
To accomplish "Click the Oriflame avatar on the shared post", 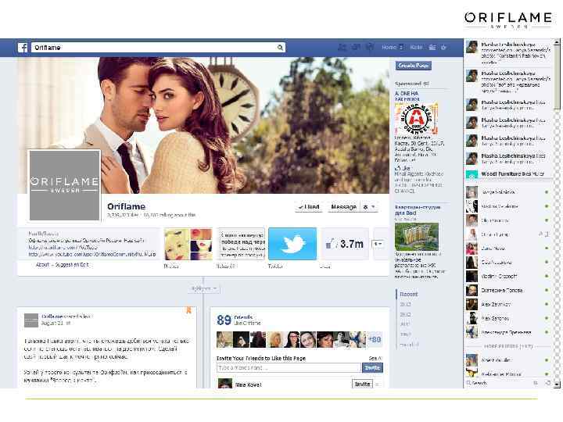I will [x=30, y=320].
